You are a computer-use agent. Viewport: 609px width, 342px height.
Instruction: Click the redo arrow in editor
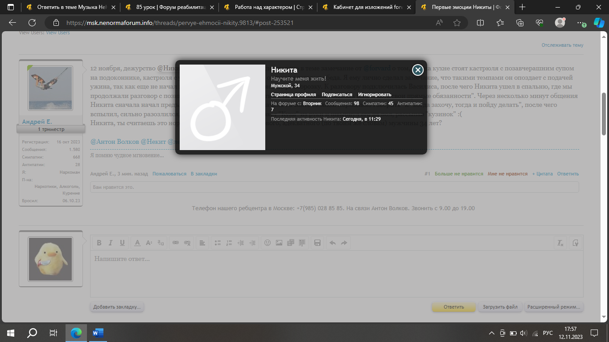[x=344, y=243]
